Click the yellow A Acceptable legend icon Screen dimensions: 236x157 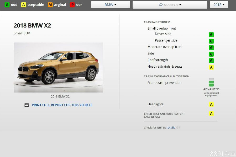pyautogui.click(x=23, y=5)
